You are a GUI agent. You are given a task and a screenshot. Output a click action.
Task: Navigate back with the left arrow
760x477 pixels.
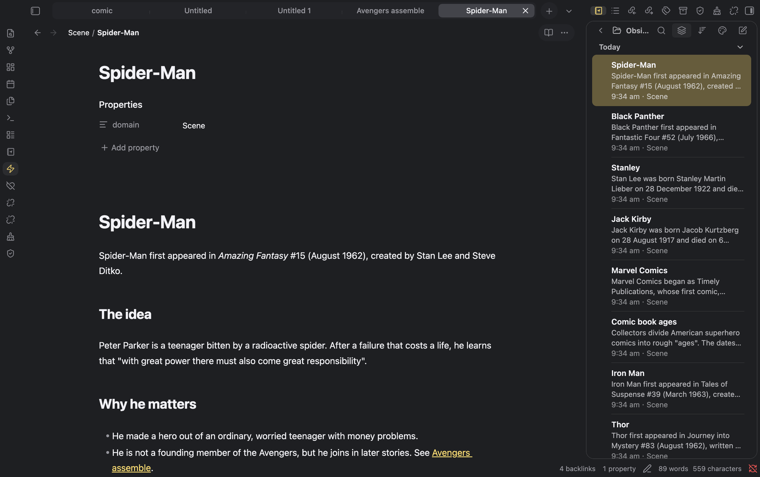[37, 33]
